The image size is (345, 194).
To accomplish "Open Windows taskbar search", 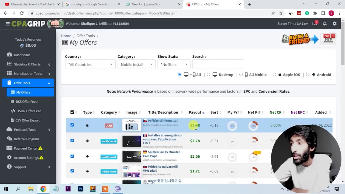I will tap(18, 189).
